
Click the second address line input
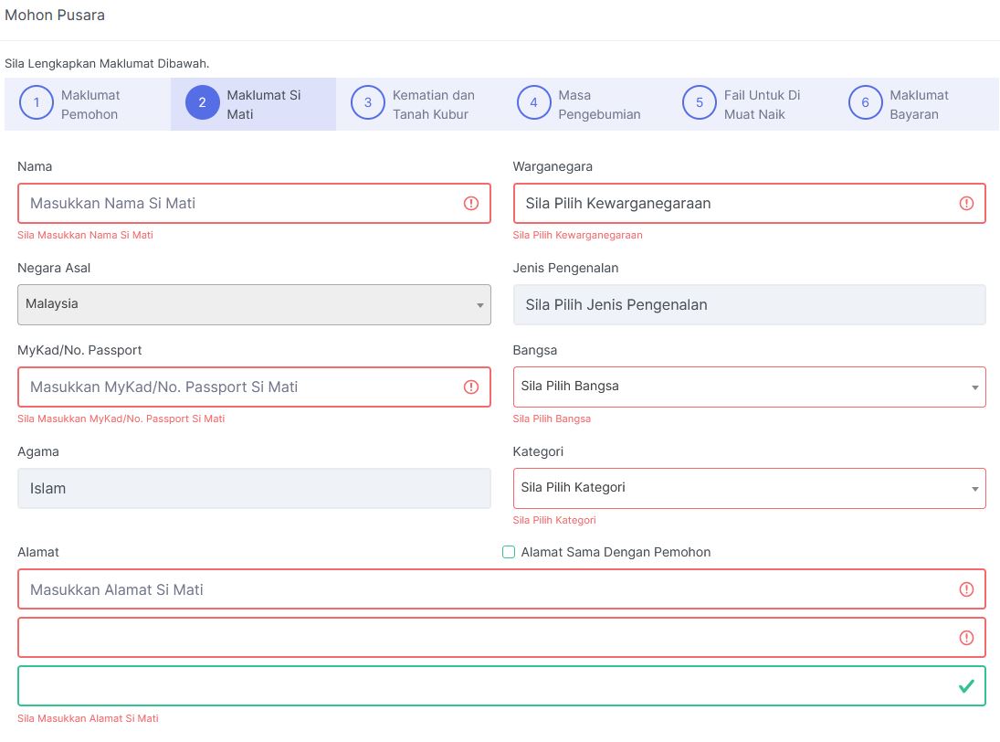[484, 638]
